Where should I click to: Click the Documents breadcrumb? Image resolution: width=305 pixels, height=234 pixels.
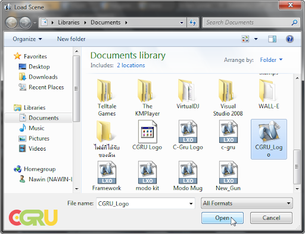105,23
